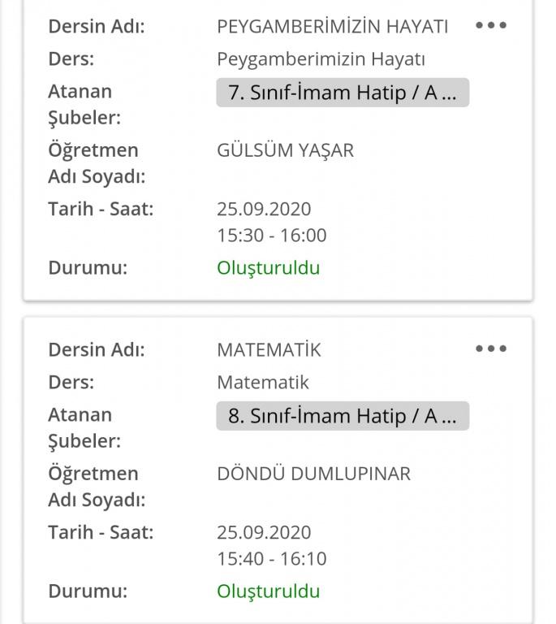Tap the 8. Sınıf-İmam Hatip class tag
The width and height of the screenshot is (556, 624).
click(343, 416)
